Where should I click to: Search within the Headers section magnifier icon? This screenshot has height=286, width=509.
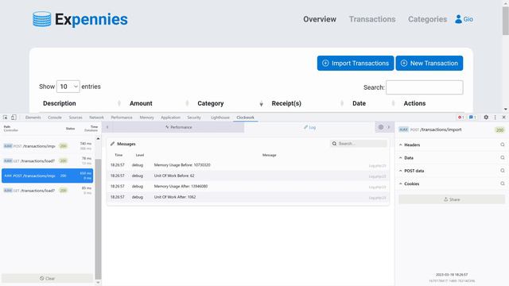[503, 145]
